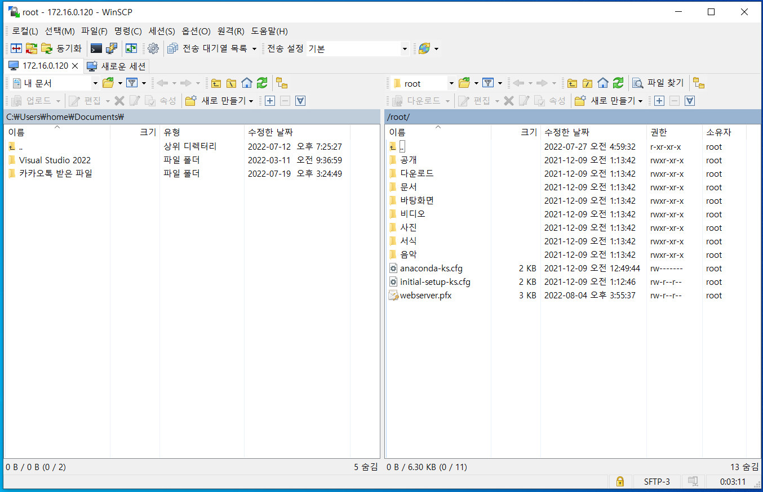Click the remote open directory folder icon
Image resolution: width=763 pixels, height=492 pixels.
click(x=464, y=83)
